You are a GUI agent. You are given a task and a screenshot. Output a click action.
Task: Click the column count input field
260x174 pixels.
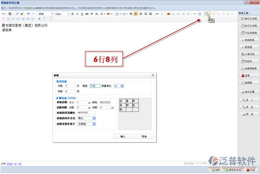70,91
